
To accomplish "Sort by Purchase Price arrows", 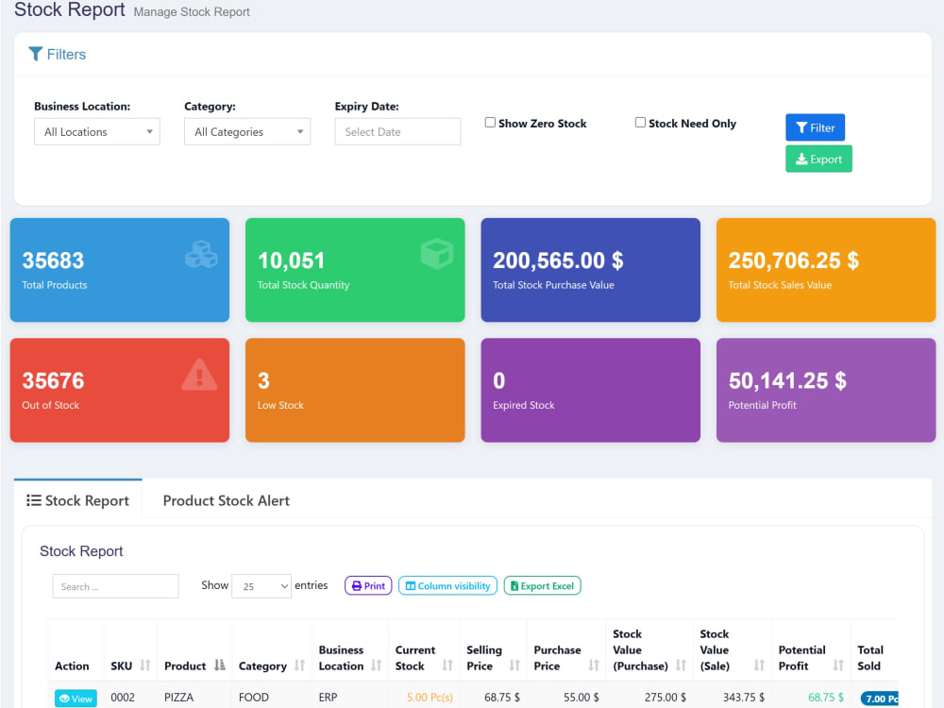I will point(594,666).
